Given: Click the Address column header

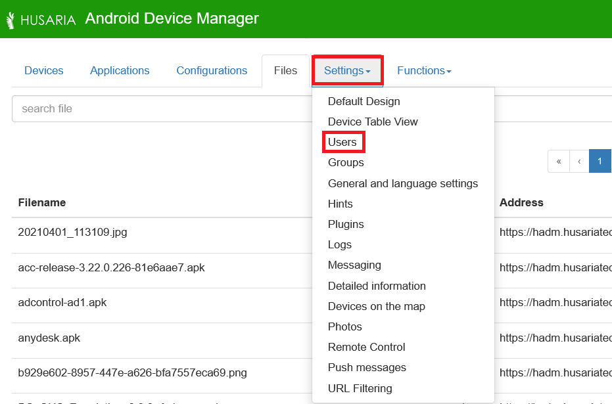Looking at the screenshot, I should [x=521, y=203].
